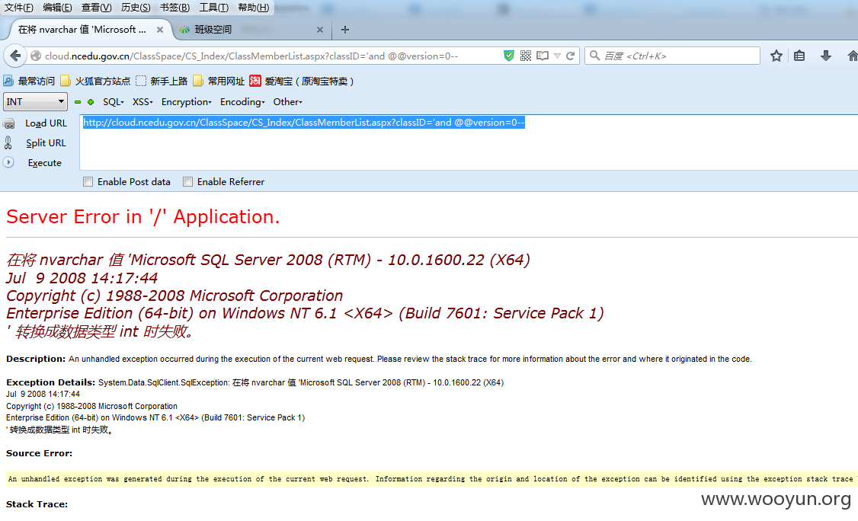Image resolution: width=858 pixels, height=521 pixels.
Task: Open the 常用网址 bookmark folder
Action: pos(219,81)
